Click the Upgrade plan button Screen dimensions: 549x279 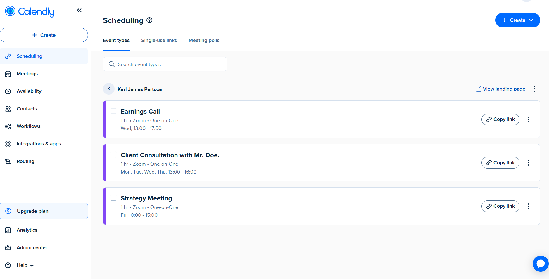[x=44, y=211]
